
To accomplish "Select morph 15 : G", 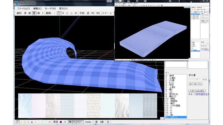I will (176, 110).
